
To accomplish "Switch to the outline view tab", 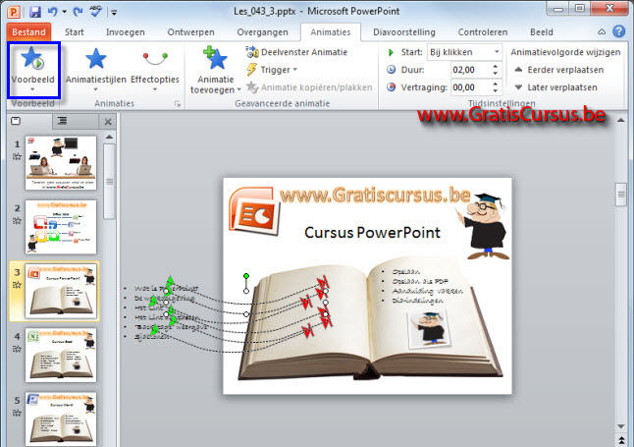I will click(62, 121).
